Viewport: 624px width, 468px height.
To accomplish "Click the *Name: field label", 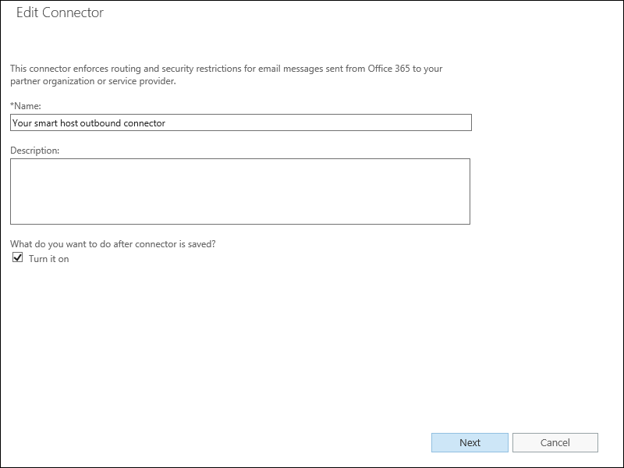I will click(x=26, y=106).
